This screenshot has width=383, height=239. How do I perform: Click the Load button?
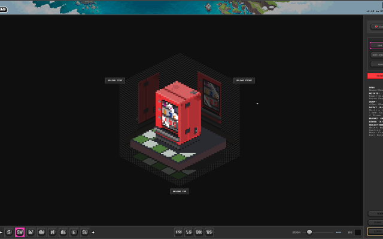pyautogui.click(x=375, y=231)
